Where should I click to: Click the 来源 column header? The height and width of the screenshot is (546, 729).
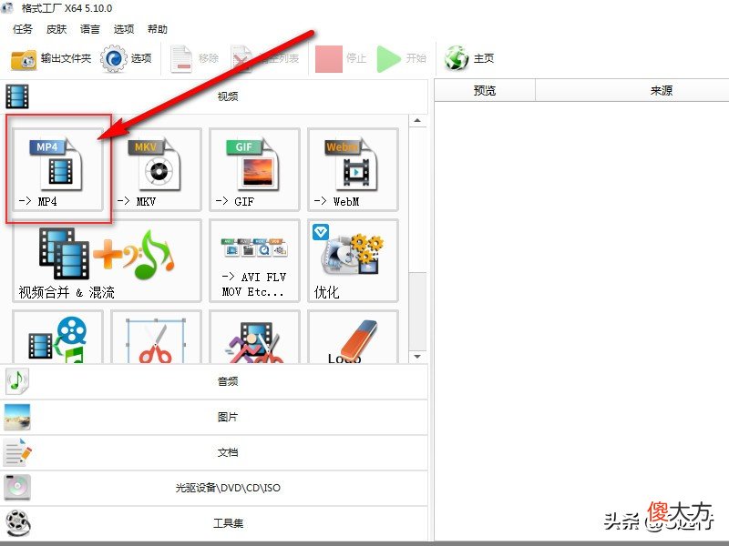(x=632, y=90)
